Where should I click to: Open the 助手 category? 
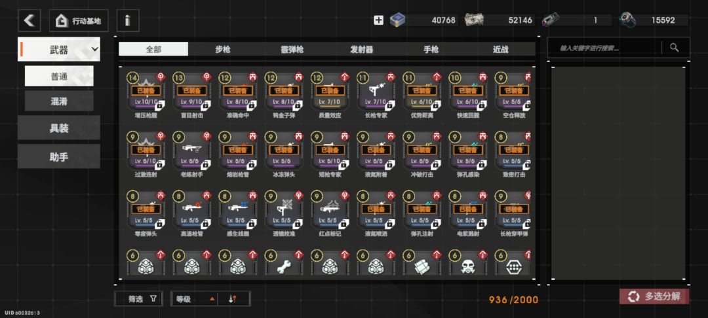pos(59,156)
